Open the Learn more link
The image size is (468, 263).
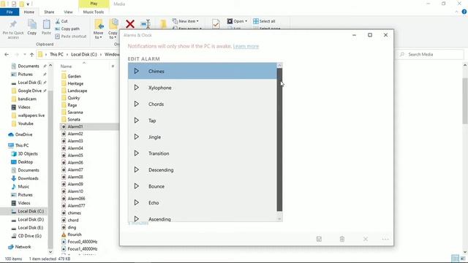coord(246,46)
